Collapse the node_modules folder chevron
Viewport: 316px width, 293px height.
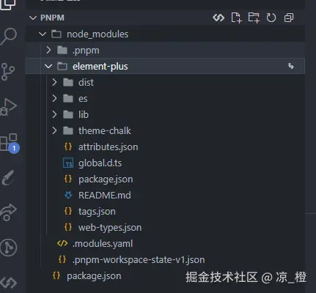point(43,34)
